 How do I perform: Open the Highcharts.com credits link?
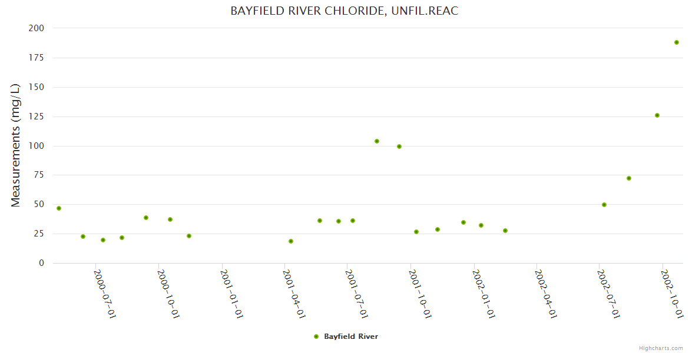[x=661, y=348]
